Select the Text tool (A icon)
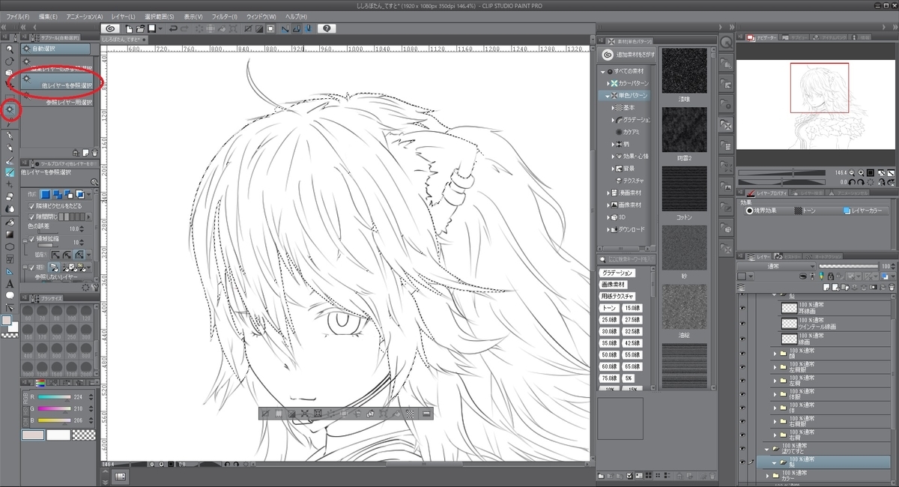This screenshot has width=899, height=487. tap(10, 283)
